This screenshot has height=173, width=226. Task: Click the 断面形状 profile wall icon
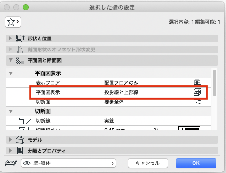20,49
